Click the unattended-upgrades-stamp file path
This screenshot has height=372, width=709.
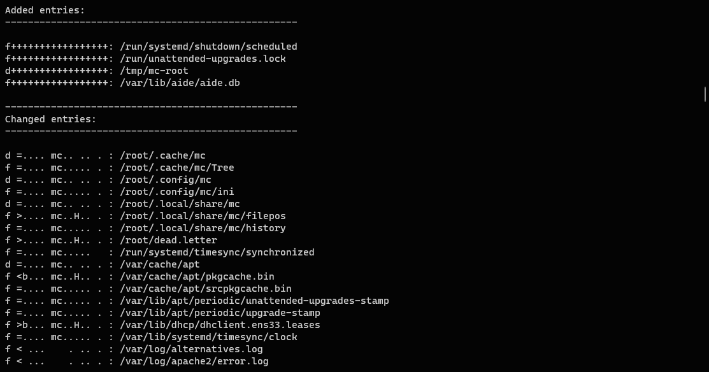point(254,301)
